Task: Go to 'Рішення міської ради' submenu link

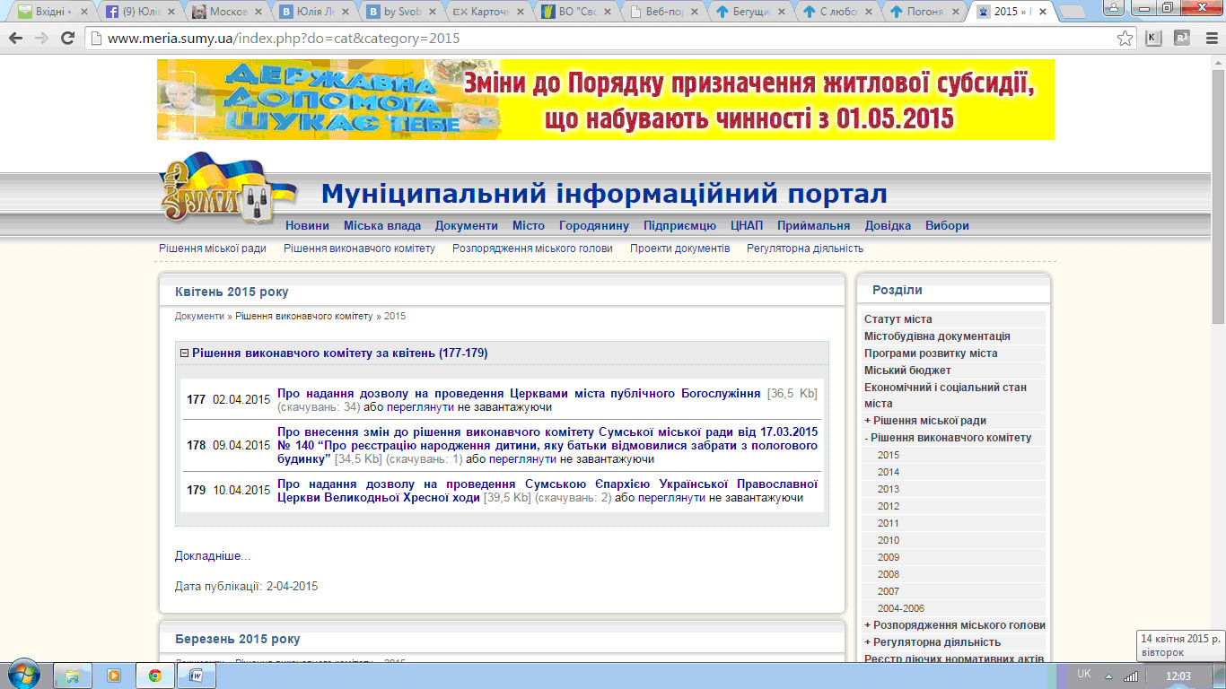Action: (x=213, y=249)
